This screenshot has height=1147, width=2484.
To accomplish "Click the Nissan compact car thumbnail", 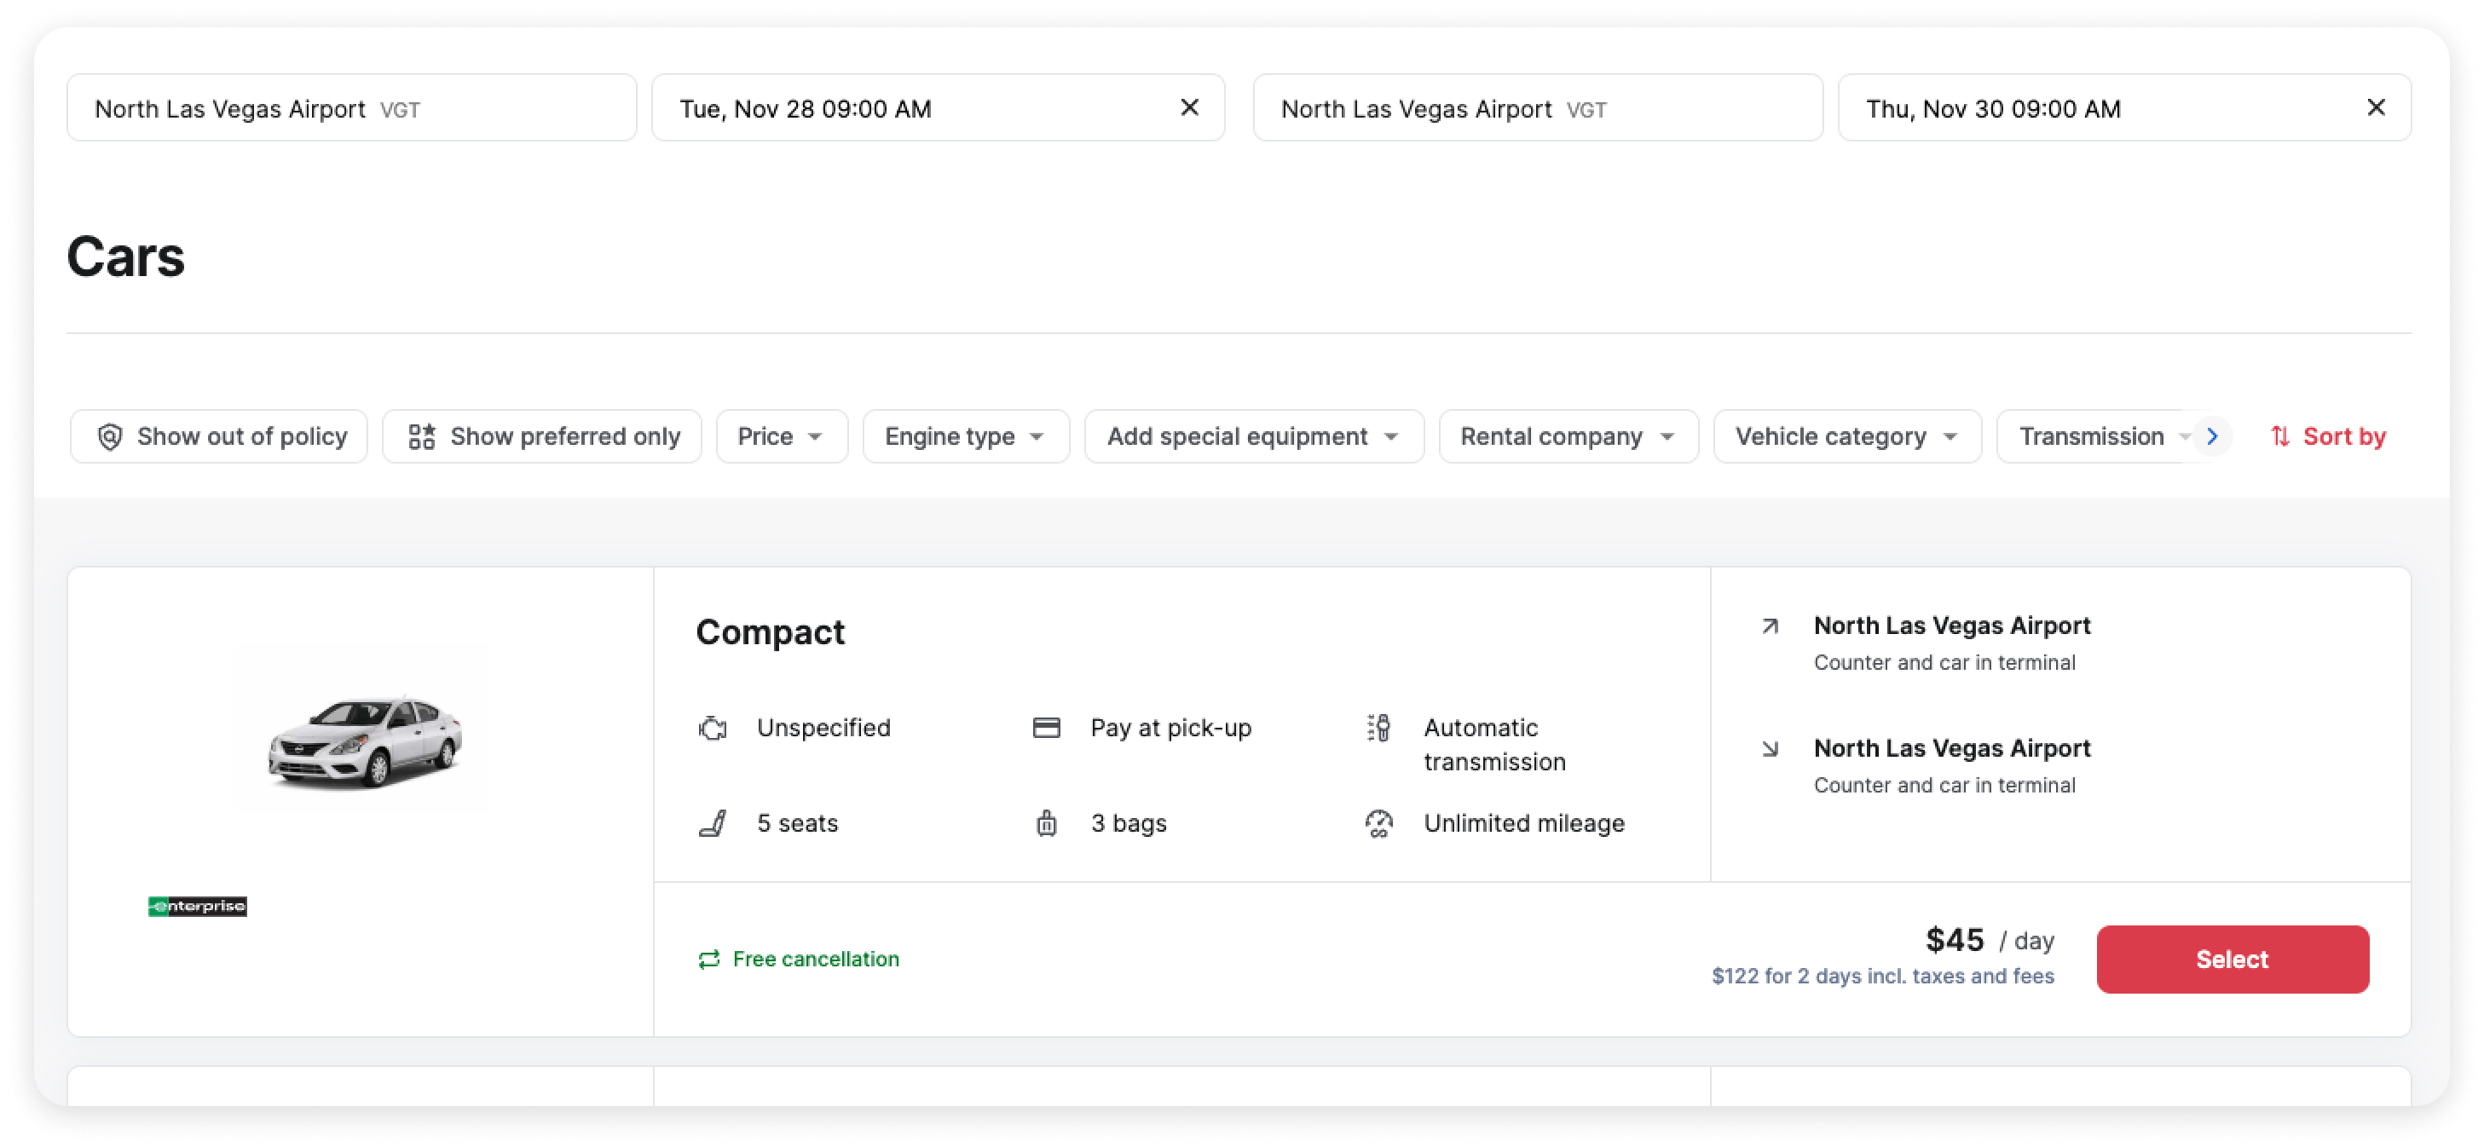I will point(366,740).
